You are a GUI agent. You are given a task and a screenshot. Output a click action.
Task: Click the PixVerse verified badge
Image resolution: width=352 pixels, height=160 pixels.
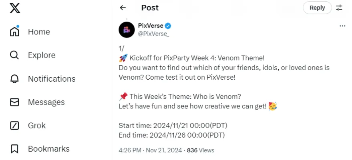(x=169, y=26)
